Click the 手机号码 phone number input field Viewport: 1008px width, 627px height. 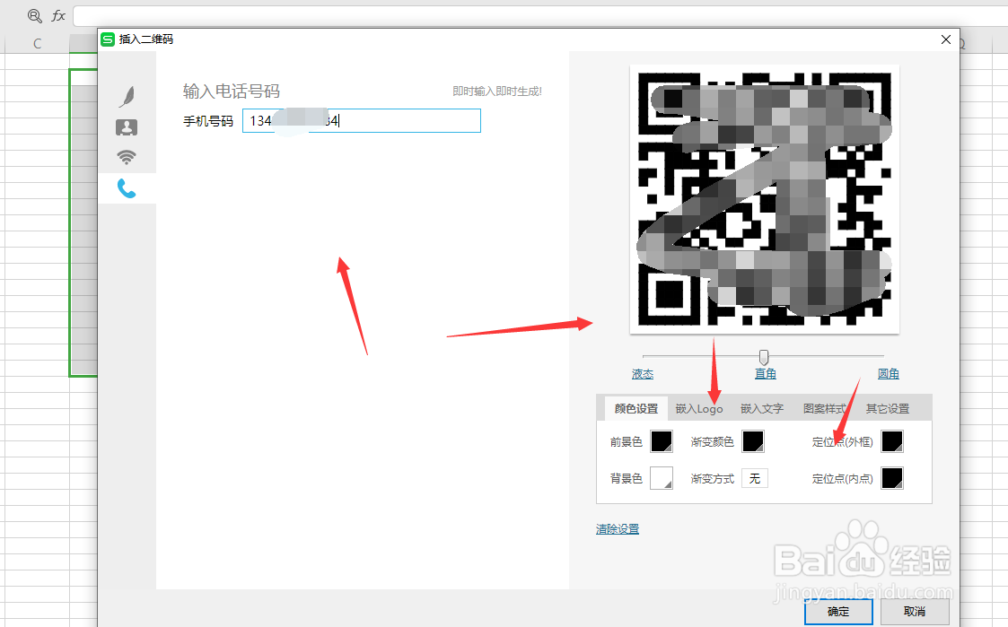362,121
